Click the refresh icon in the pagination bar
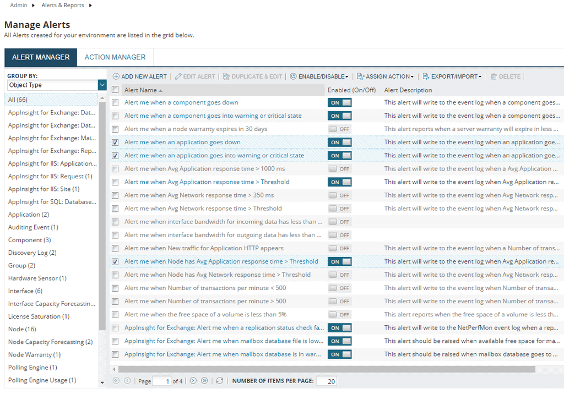 (220, 380)
